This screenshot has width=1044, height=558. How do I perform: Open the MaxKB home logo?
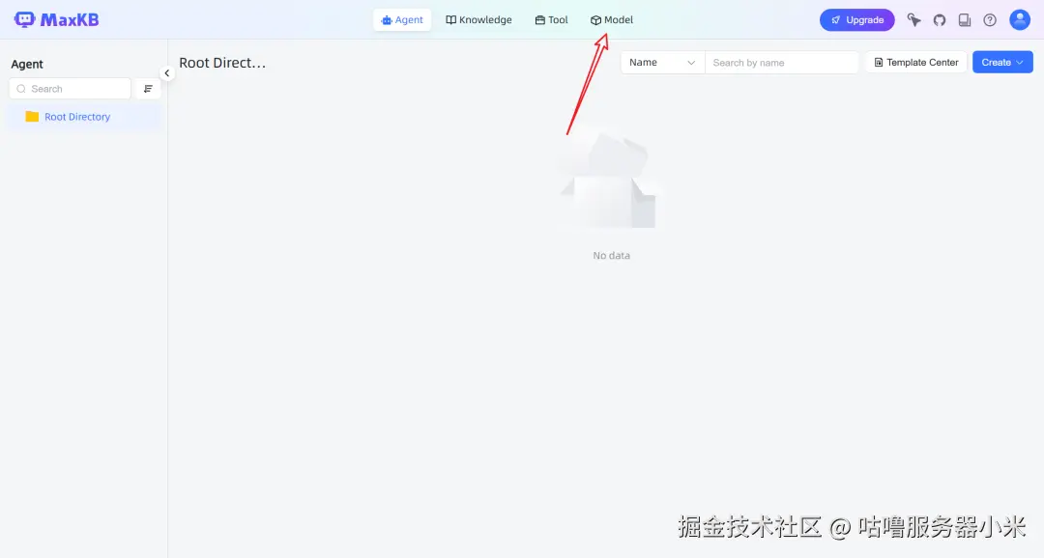tap(55, 19)
